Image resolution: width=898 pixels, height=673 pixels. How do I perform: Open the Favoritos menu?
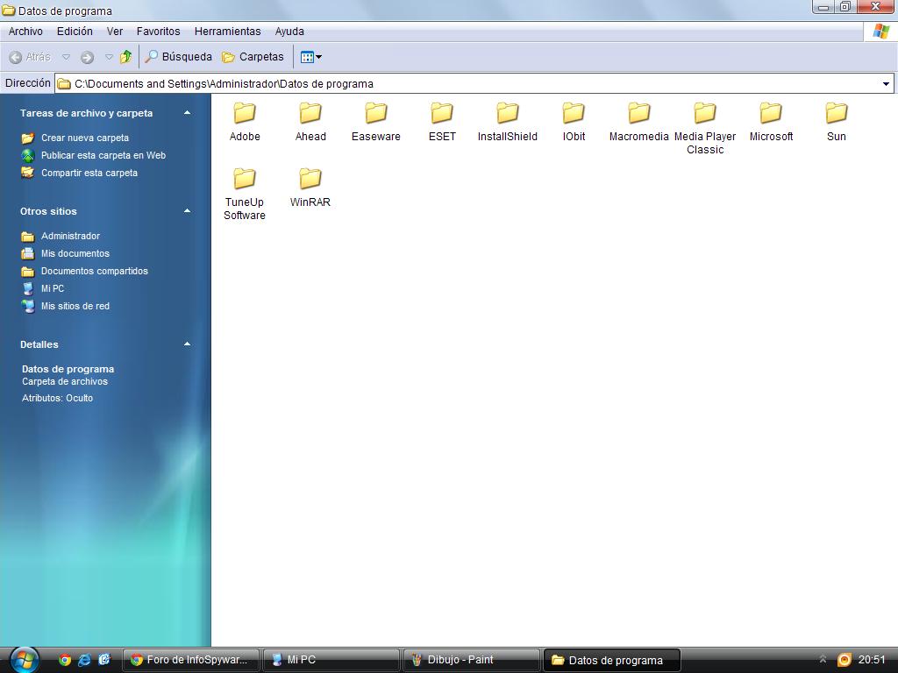[158, 32]
